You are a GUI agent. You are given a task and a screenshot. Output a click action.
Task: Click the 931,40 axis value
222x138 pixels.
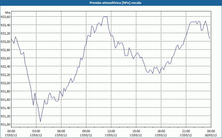pos(5,108)
